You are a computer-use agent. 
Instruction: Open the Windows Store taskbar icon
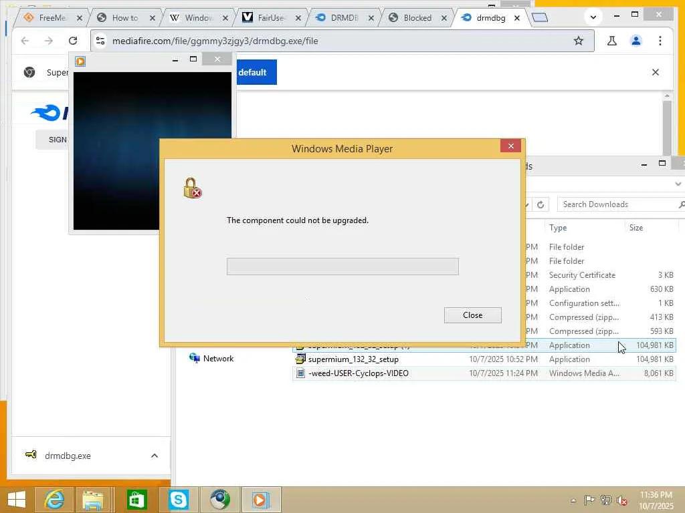coord(136,500)
